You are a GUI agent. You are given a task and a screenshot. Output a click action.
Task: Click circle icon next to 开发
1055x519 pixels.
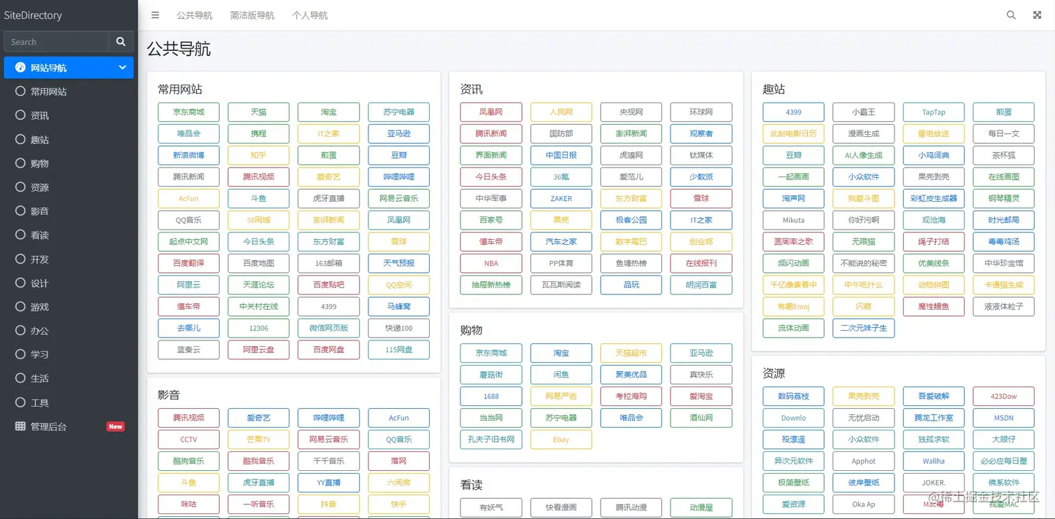tap(20, 259)
